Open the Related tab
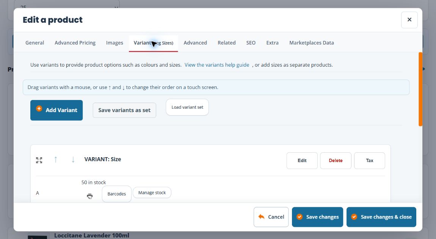Viewport: 436px width, 239px height. point(227,43)
